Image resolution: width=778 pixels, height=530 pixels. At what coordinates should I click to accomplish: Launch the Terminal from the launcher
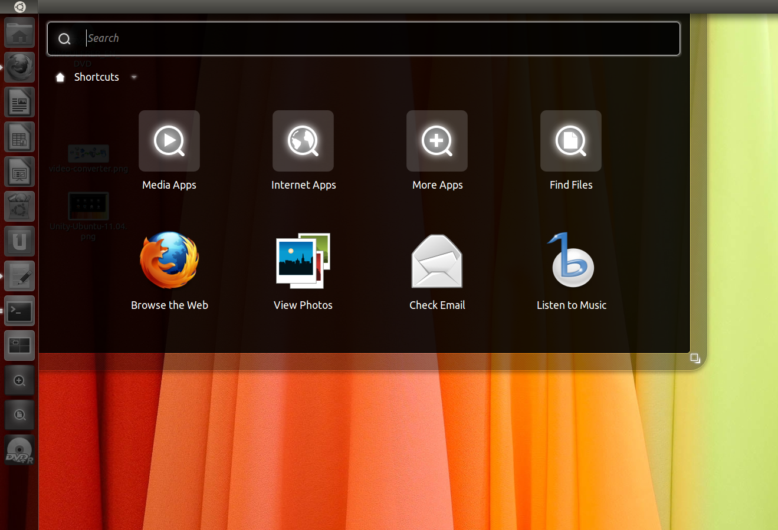click(x=19, y=310)
